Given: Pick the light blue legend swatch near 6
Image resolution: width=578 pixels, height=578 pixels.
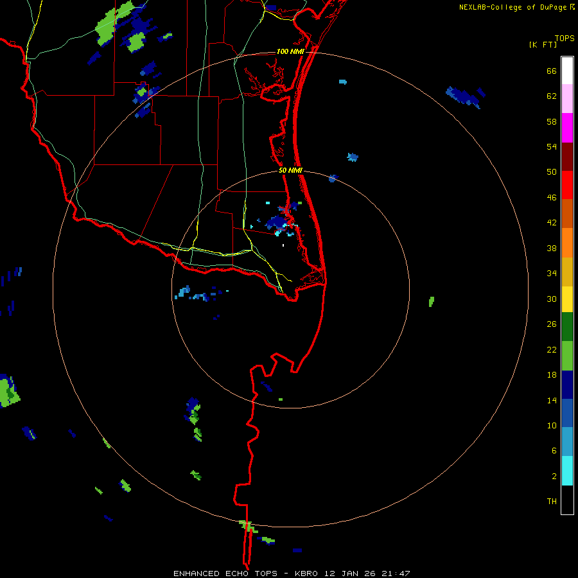Looking at the screenshot, I should (567, 441).
